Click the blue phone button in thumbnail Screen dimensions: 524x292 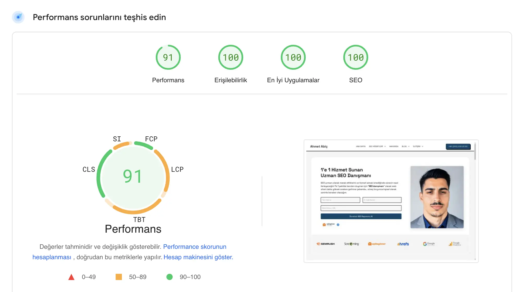(x=458, y=147)
